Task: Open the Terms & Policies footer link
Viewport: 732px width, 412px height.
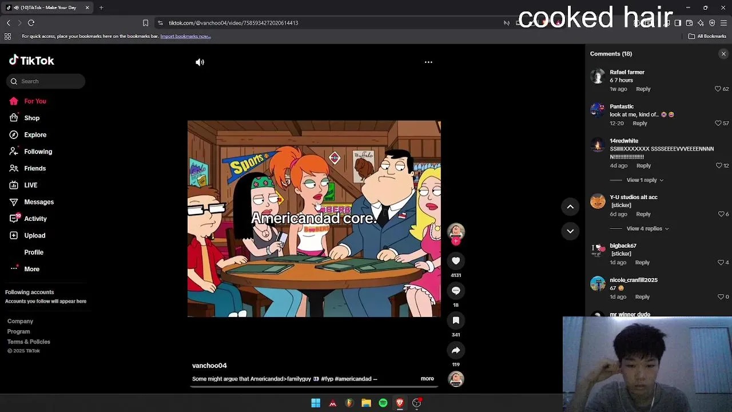Action: pyautogui.click(x=29, y=342)
